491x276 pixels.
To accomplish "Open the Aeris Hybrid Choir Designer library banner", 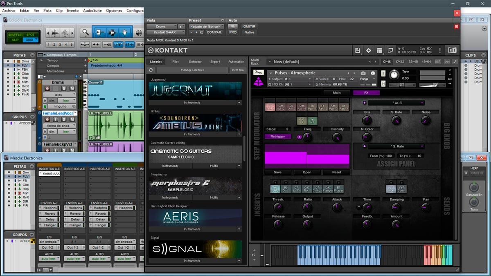I will [x=195, y=217].
